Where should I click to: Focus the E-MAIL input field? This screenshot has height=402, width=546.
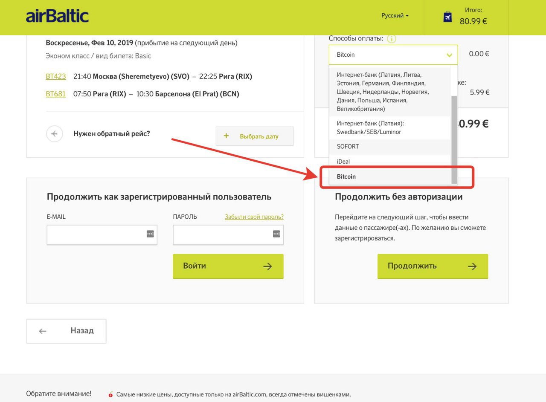pos(102,234)
